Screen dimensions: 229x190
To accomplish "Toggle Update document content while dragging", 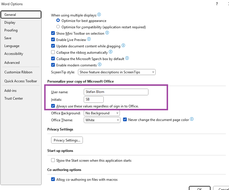I will pos(53,46).
